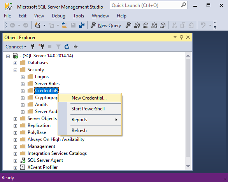Click the Paste icon in toolbar
Screen dimensions: 228x182
(191, 25)
